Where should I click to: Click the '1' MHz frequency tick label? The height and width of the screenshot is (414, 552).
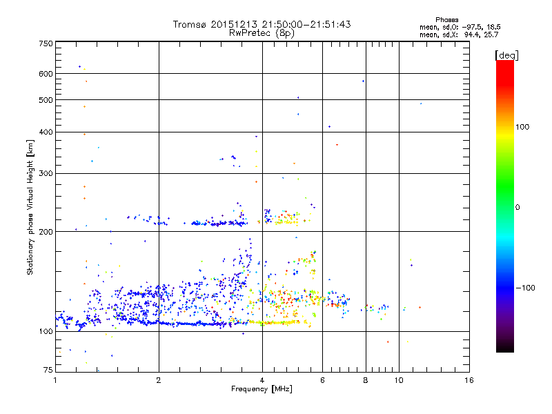click(x=55, y=380)
